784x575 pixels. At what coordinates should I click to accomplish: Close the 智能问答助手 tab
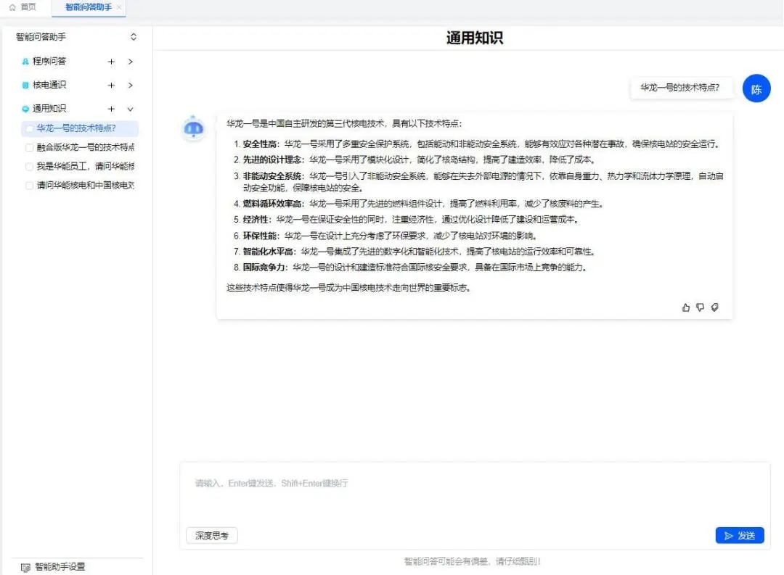(x=119, y=7)
